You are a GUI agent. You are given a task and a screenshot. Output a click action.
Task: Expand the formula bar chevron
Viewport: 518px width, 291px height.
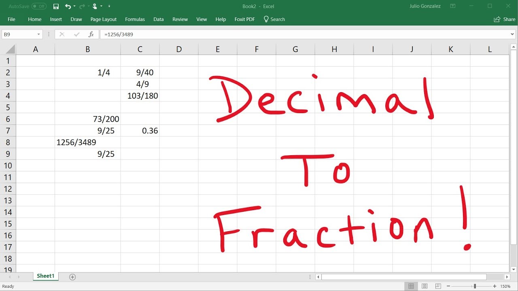pos(512,35)
